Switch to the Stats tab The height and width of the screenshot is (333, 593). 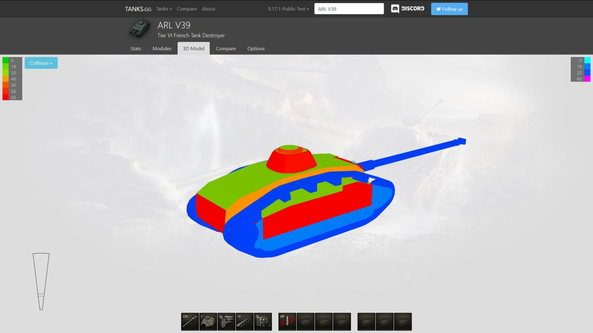pos(136,48)
